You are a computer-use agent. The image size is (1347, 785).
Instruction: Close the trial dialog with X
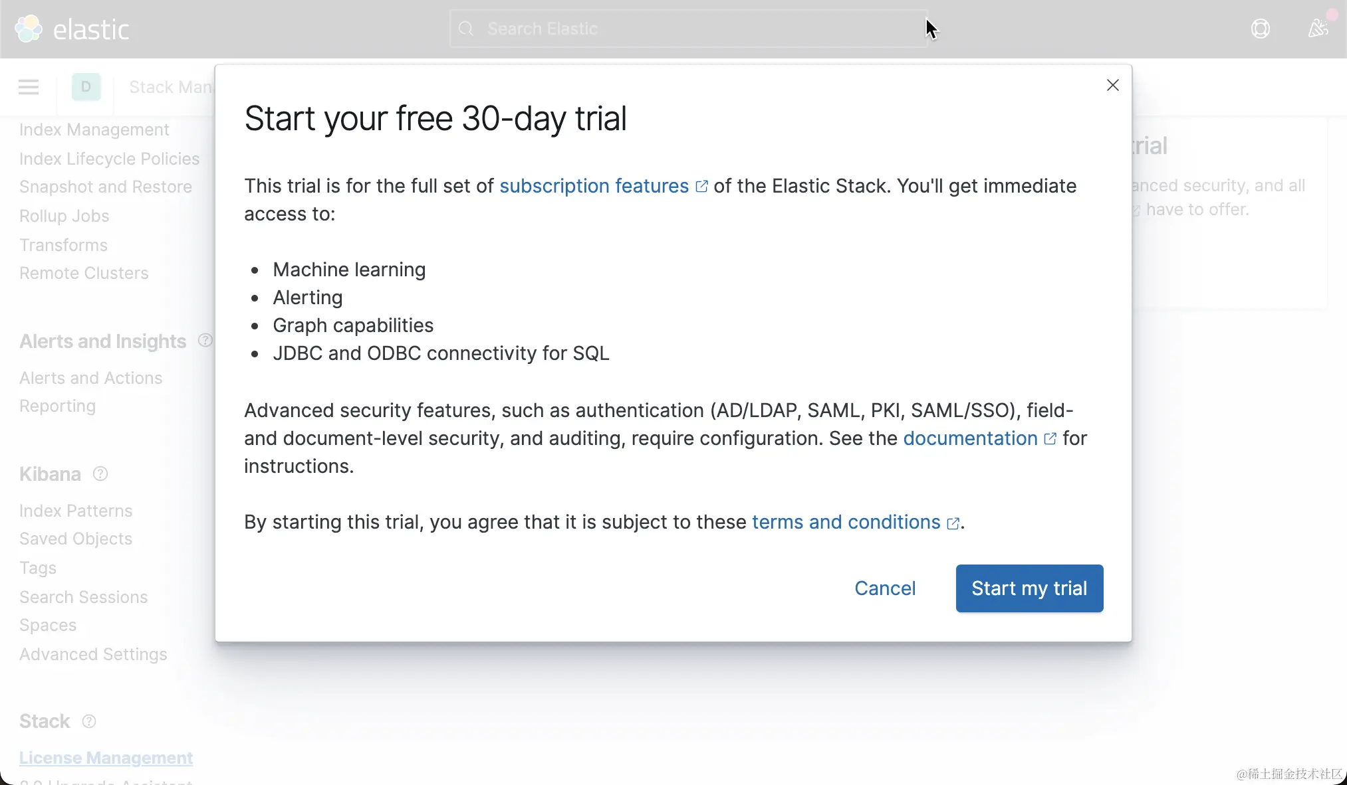point(1112,85)
